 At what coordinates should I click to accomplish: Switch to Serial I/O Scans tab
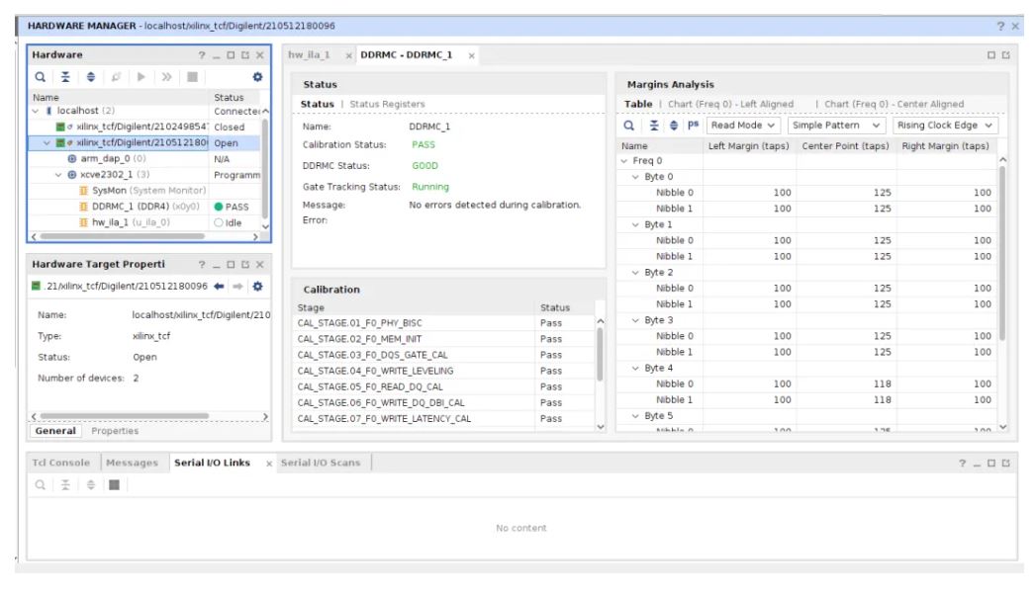321,464
